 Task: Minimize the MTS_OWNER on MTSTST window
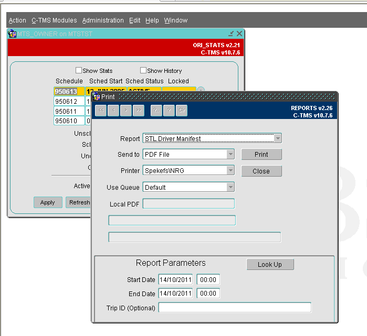click(x=231, y=34)
